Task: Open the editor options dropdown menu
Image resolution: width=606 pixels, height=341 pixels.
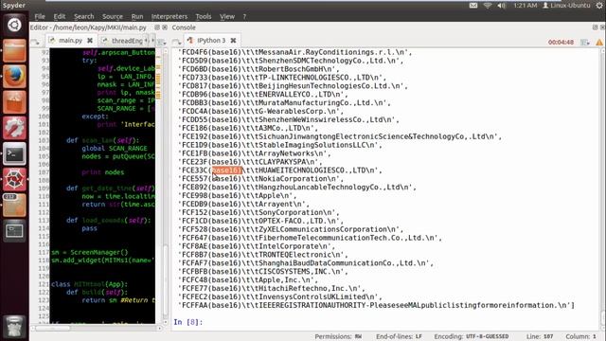Action: click(x=161, y=42)
